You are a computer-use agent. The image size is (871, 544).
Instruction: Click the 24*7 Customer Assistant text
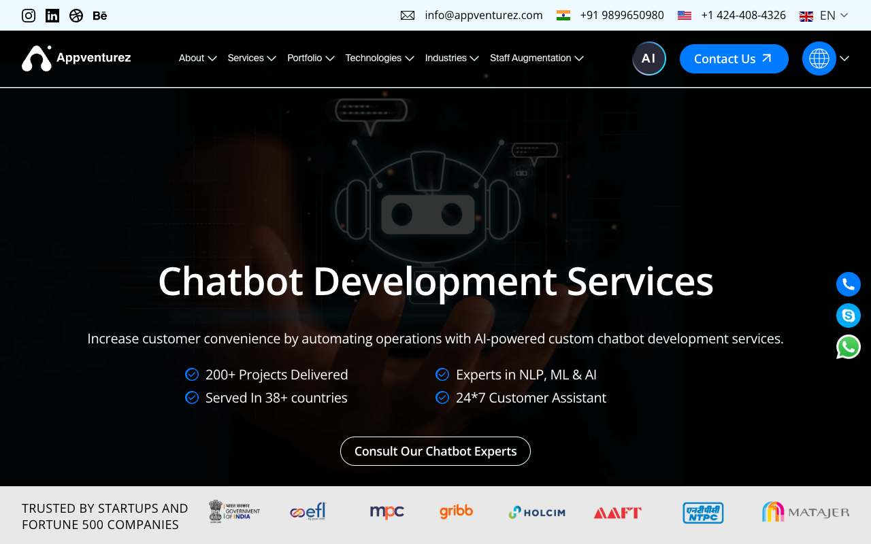tap(531, 398)
